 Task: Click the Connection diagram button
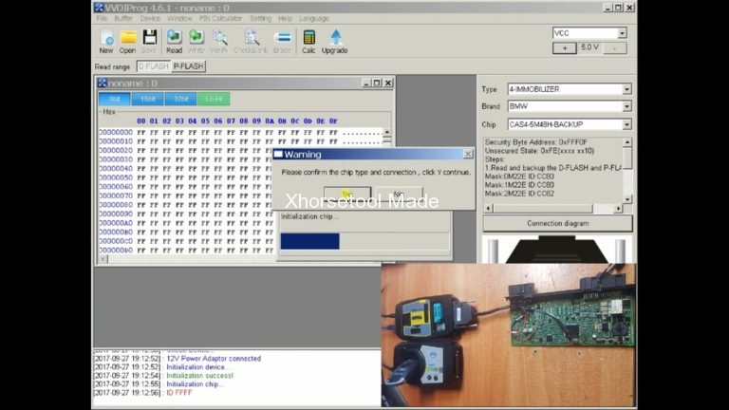557,224
